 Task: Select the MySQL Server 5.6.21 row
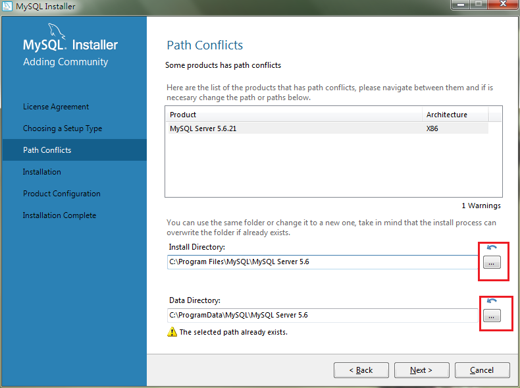point(296,128)
